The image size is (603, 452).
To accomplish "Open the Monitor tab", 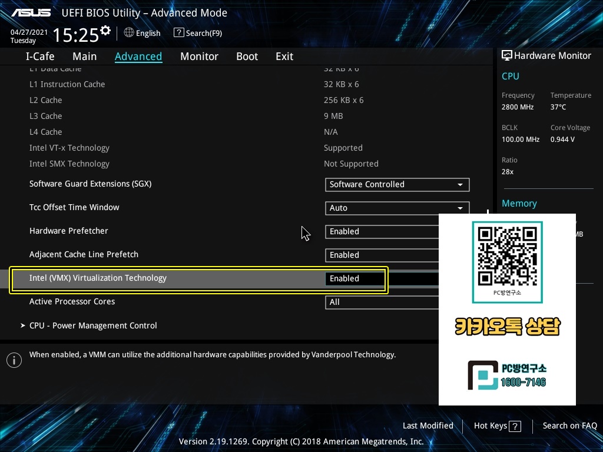I will 199,56.
